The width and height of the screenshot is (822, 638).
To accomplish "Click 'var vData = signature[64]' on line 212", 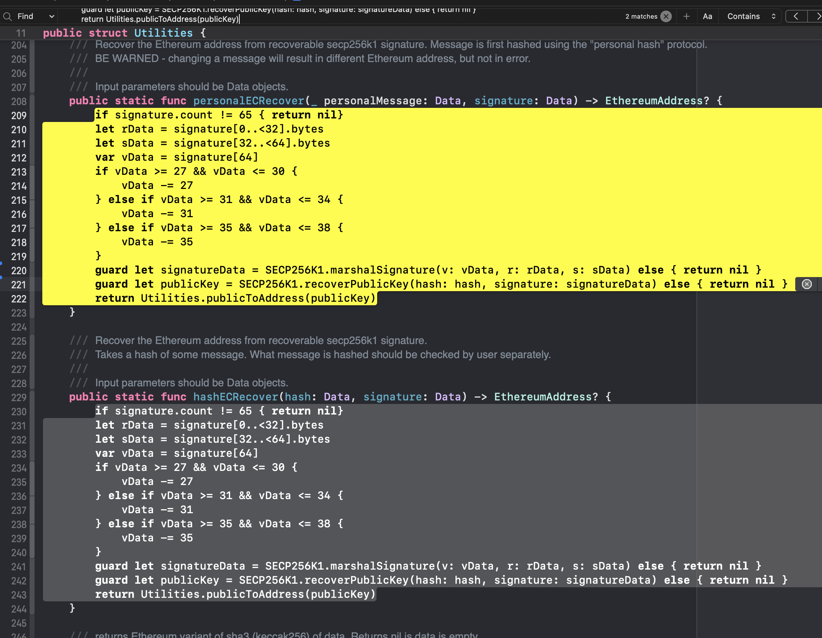I will click(177, 157).
